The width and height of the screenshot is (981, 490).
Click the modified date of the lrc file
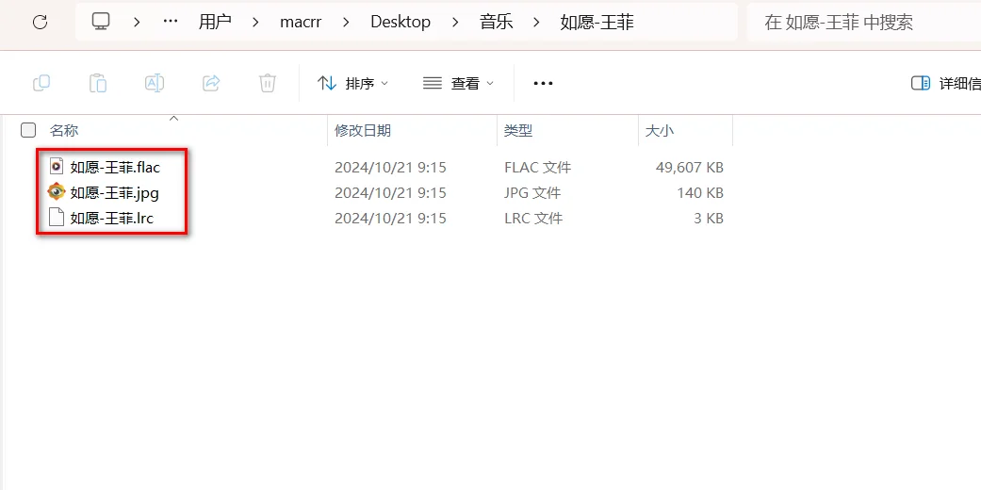pyautogui.click(x=390, y=219)
